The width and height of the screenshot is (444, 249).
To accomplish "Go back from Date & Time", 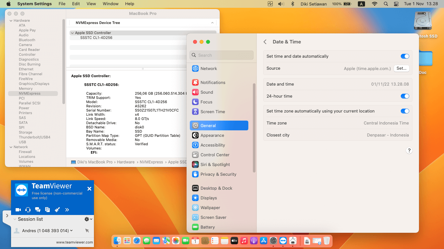I will 265,42.
